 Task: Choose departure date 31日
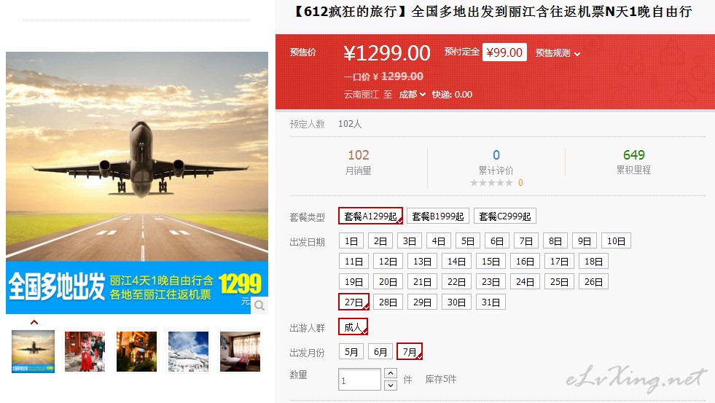coord(491,302)
